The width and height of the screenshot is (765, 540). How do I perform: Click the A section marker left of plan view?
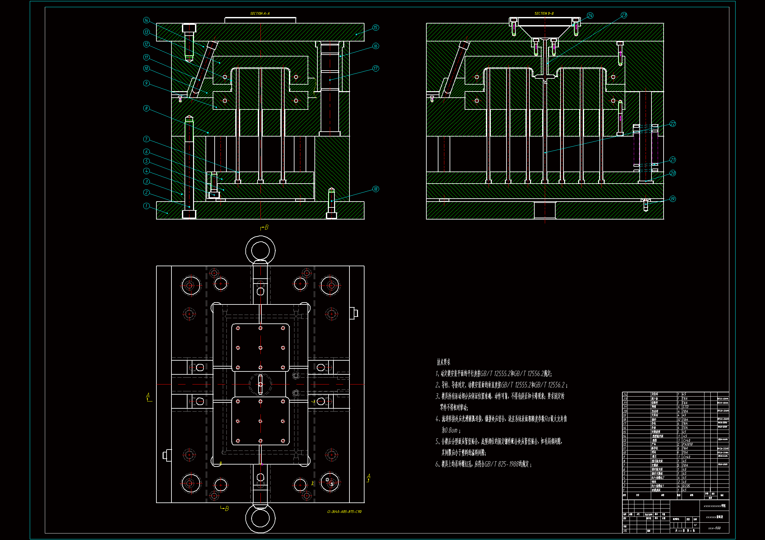[x=148, y=396]
